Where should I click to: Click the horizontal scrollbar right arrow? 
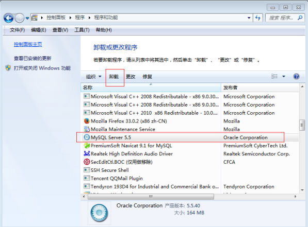pos(295,197)
